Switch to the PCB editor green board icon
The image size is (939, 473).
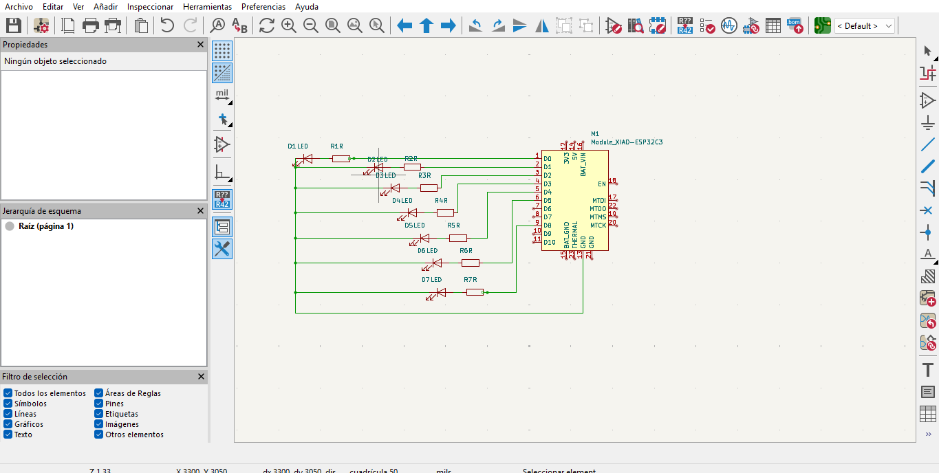coord(822,26)
